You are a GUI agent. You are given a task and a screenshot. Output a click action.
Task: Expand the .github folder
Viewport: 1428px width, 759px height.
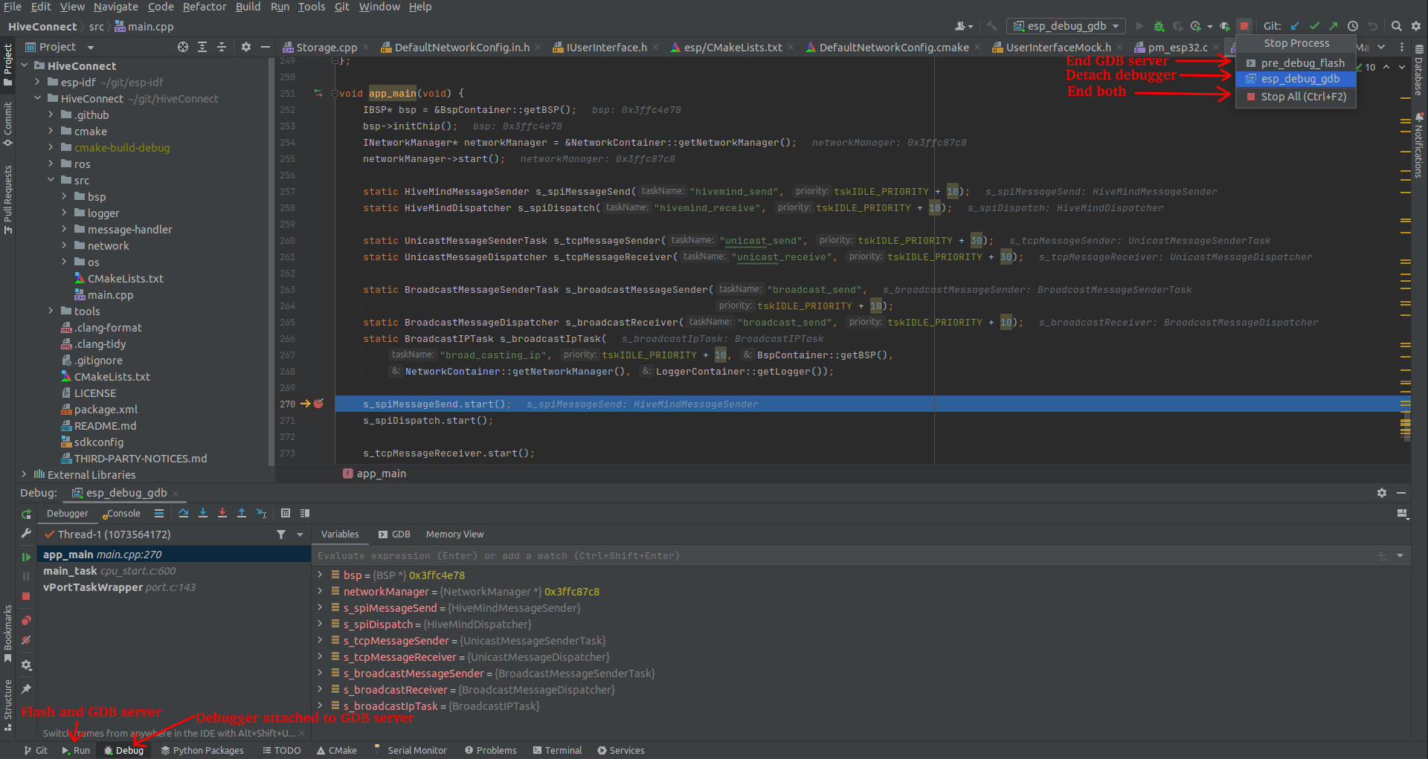(x=51, y=114)
